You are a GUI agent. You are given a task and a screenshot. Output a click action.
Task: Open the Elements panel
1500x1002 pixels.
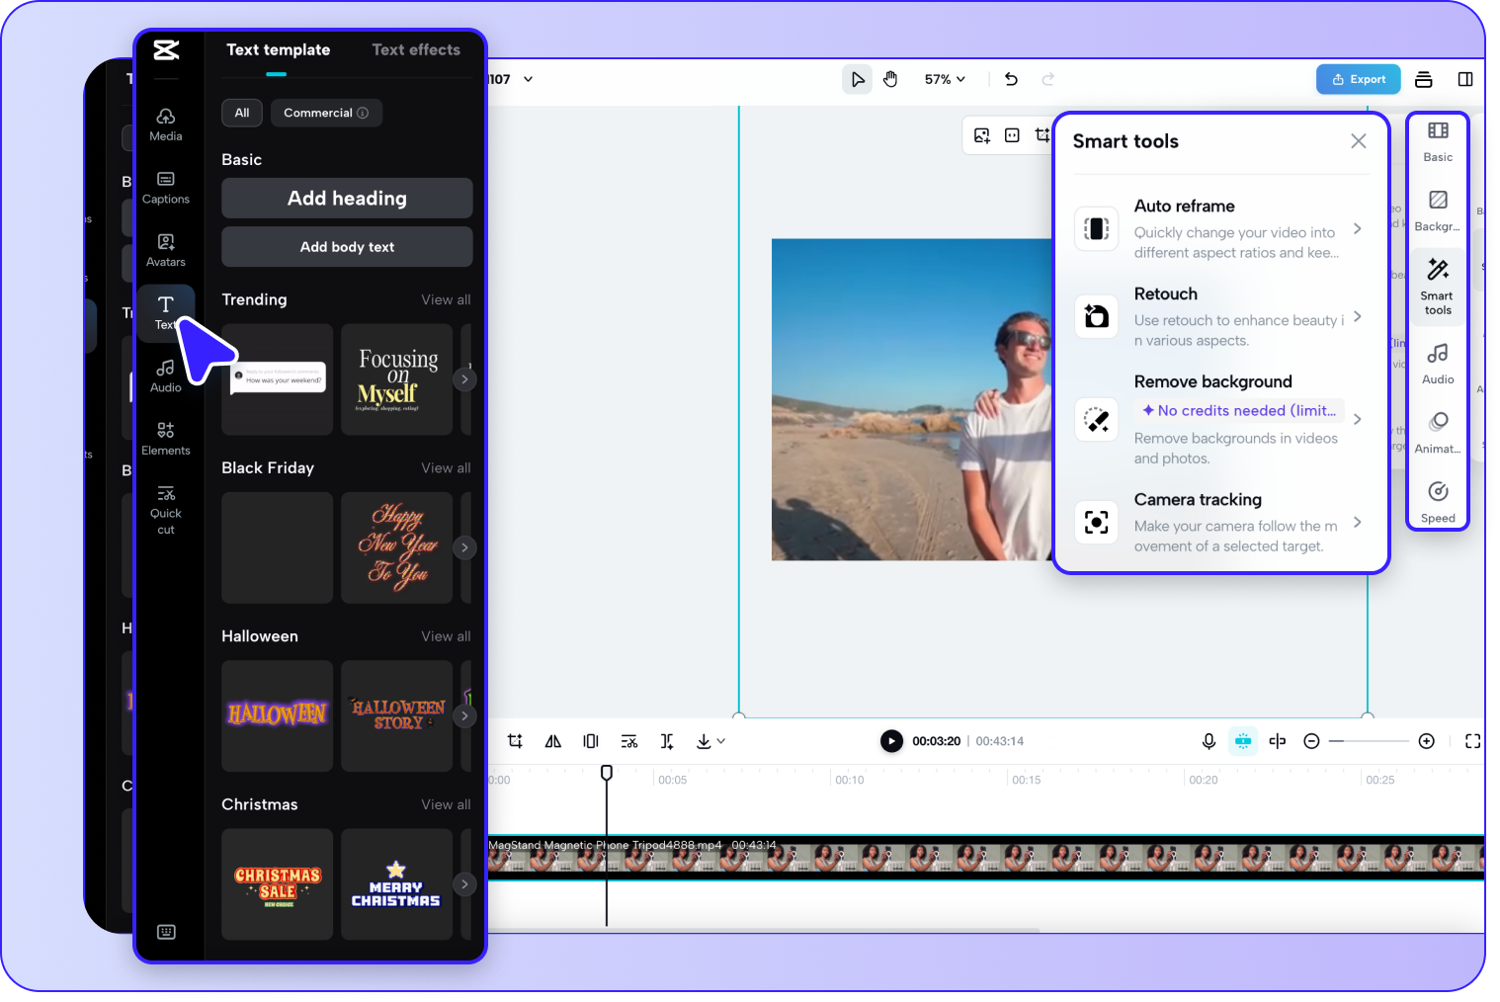point(166,439)
